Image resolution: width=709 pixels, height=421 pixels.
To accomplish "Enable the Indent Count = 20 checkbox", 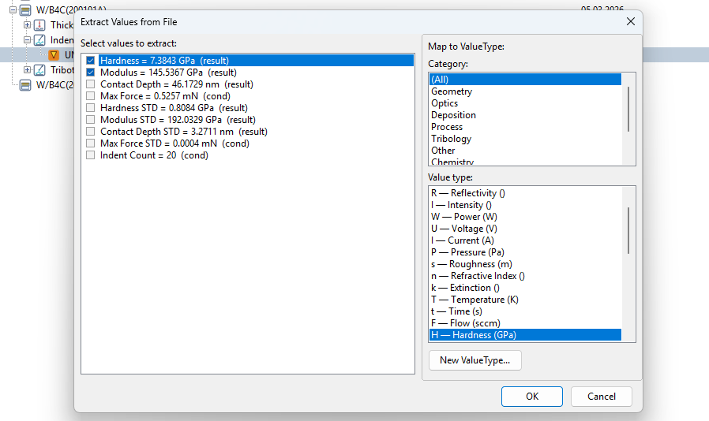I will click(x=91, y=155).
